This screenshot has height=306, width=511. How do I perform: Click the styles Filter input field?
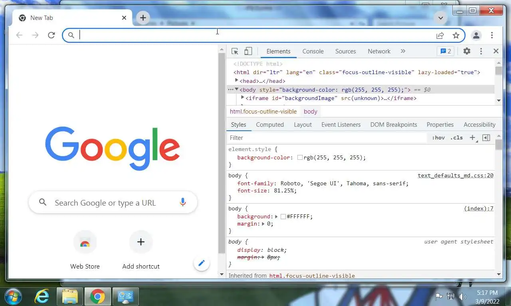tap(327, 137)
